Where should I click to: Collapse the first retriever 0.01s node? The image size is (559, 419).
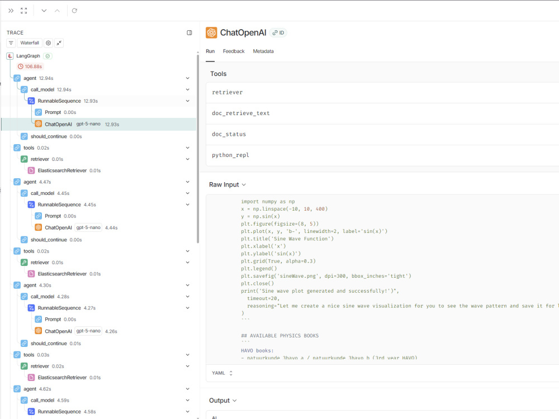tap(187, 159)
